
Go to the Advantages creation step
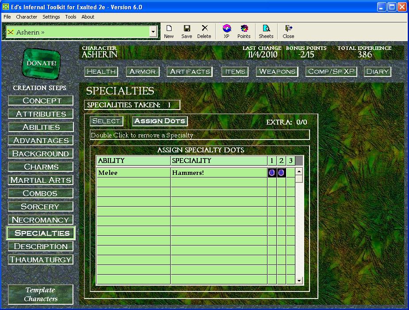pyautogui.click(x=41, y=140)
